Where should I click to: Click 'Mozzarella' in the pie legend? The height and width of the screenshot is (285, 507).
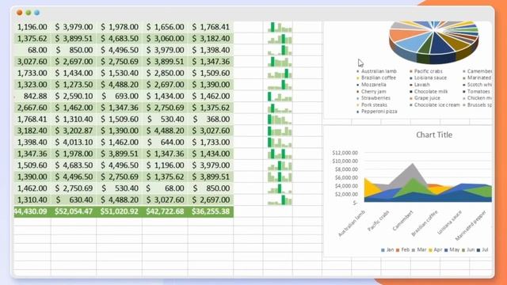point(372,85)
